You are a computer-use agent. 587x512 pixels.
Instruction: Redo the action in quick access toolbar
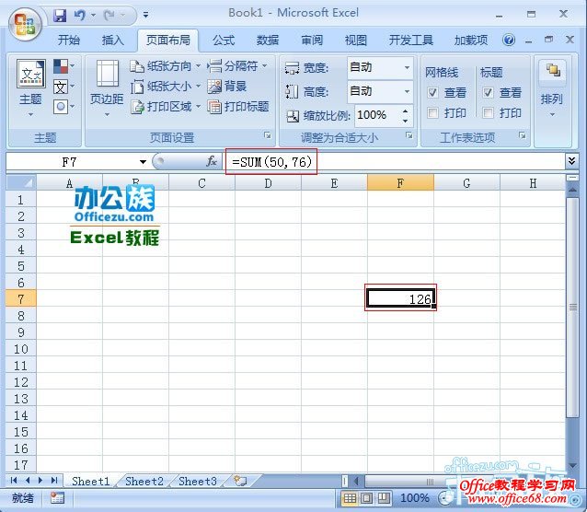(109, 15)
